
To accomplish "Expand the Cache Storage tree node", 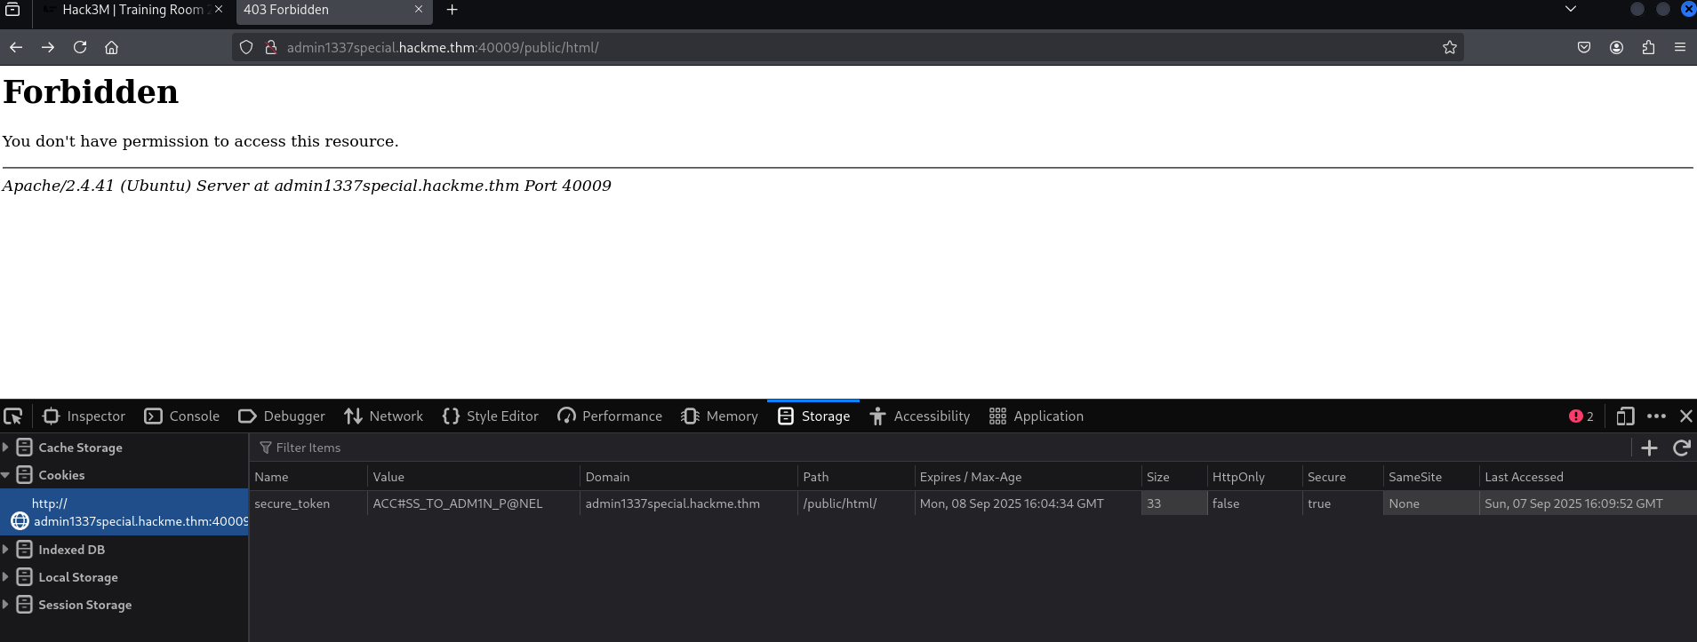I will [x=5, y=448].
